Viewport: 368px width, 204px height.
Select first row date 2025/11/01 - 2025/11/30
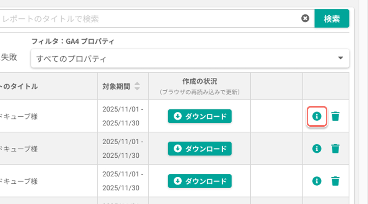123,116
